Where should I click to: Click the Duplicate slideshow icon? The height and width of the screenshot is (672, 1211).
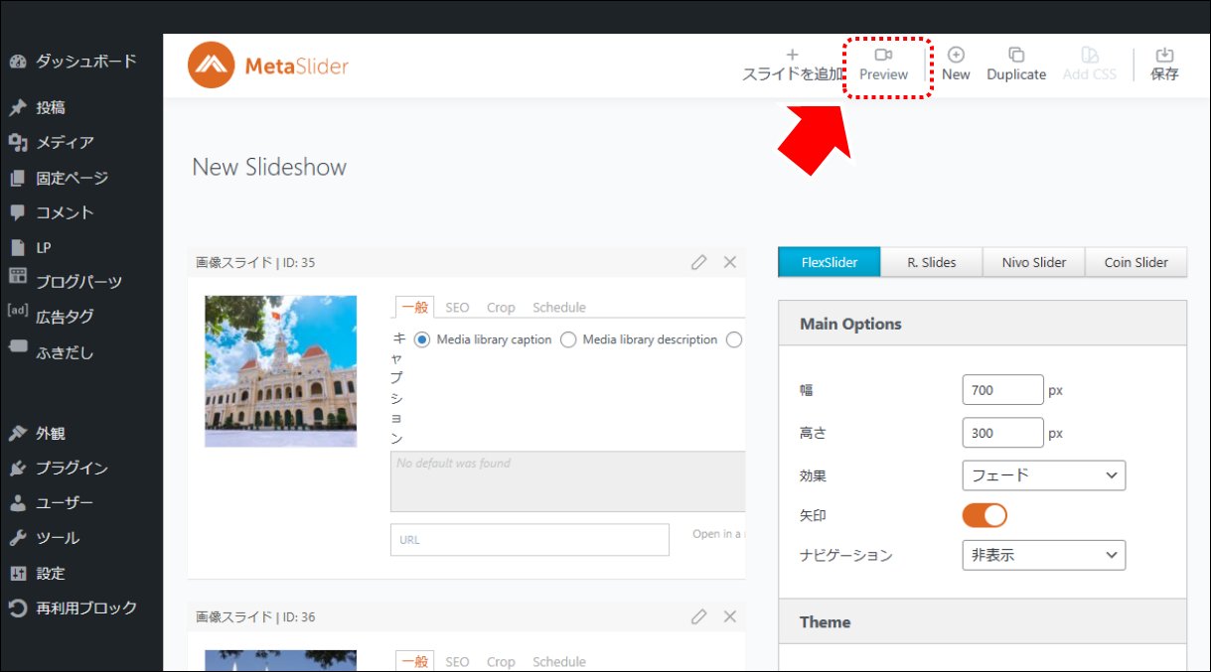point(1016,55)
